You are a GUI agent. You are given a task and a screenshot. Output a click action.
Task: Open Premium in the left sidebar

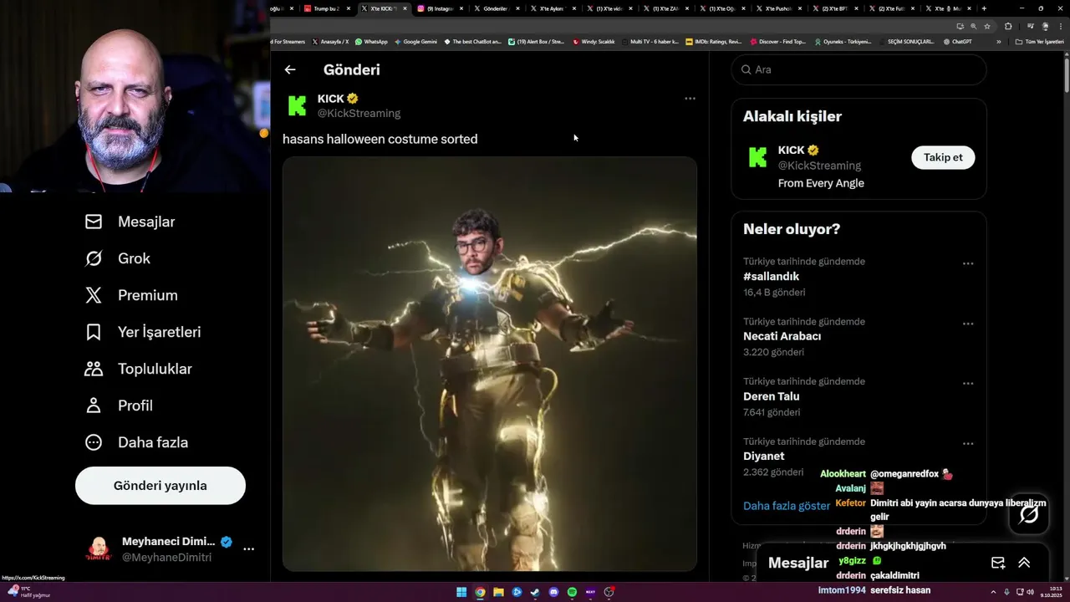pos(131,295)
